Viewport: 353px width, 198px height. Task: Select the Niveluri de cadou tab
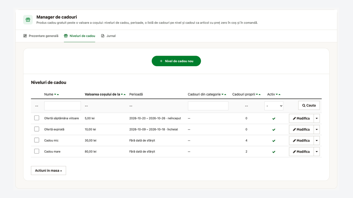(80, 36)
